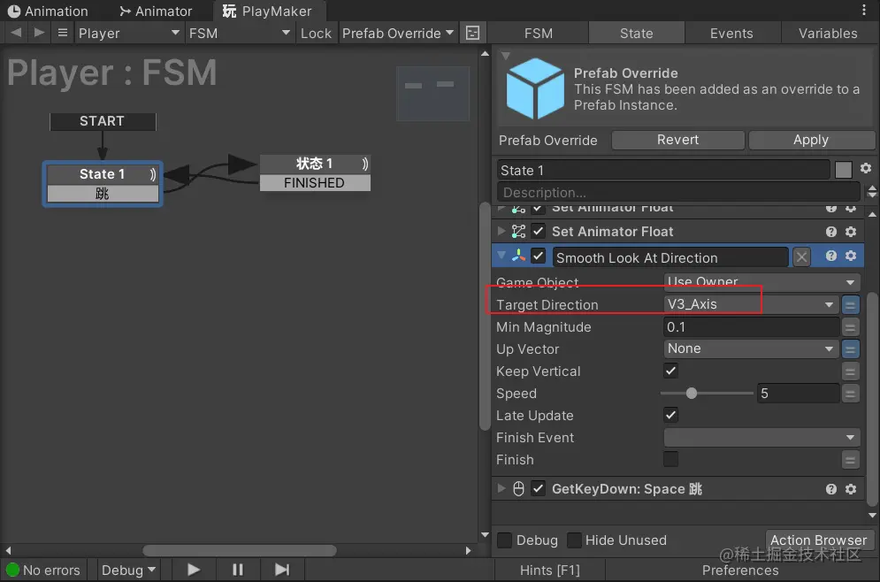This screenshot has height=582, width=880.
Task: Pause playback in PlayMaker toolbar
Action: [237, 570]
